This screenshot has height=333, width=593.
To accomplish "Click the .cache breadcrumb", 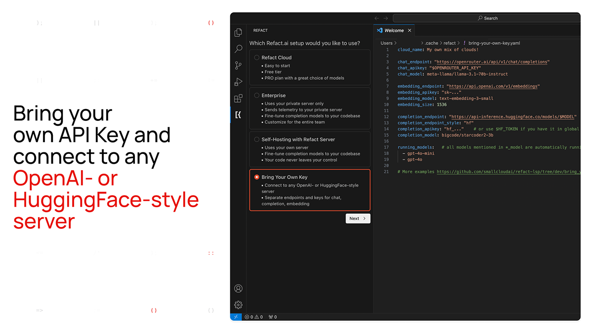I will click(x=431, y=43).
